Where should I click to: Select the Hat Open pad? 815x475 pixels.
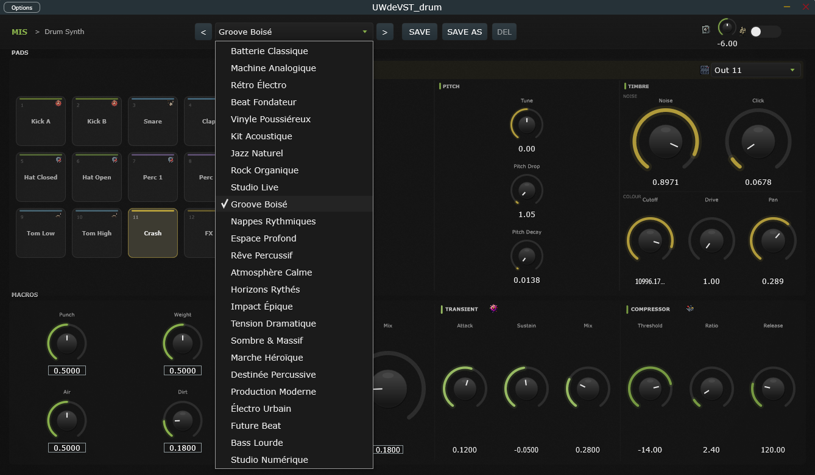coord(97,178)
